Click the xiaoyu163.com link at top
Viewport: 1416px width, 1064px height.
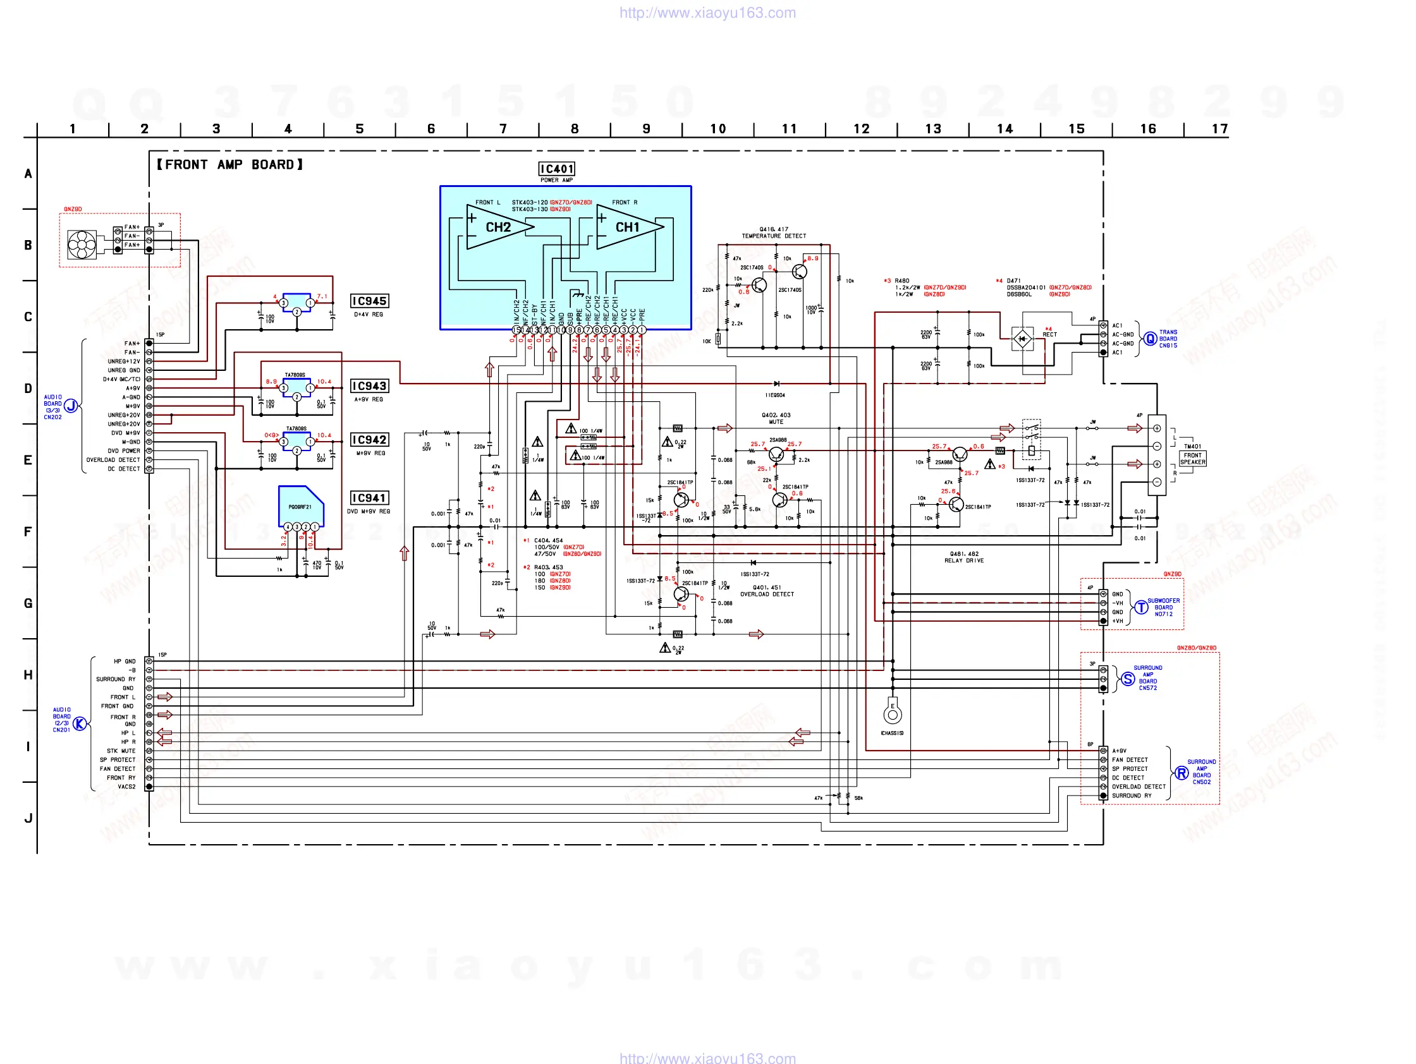[707, 13]
